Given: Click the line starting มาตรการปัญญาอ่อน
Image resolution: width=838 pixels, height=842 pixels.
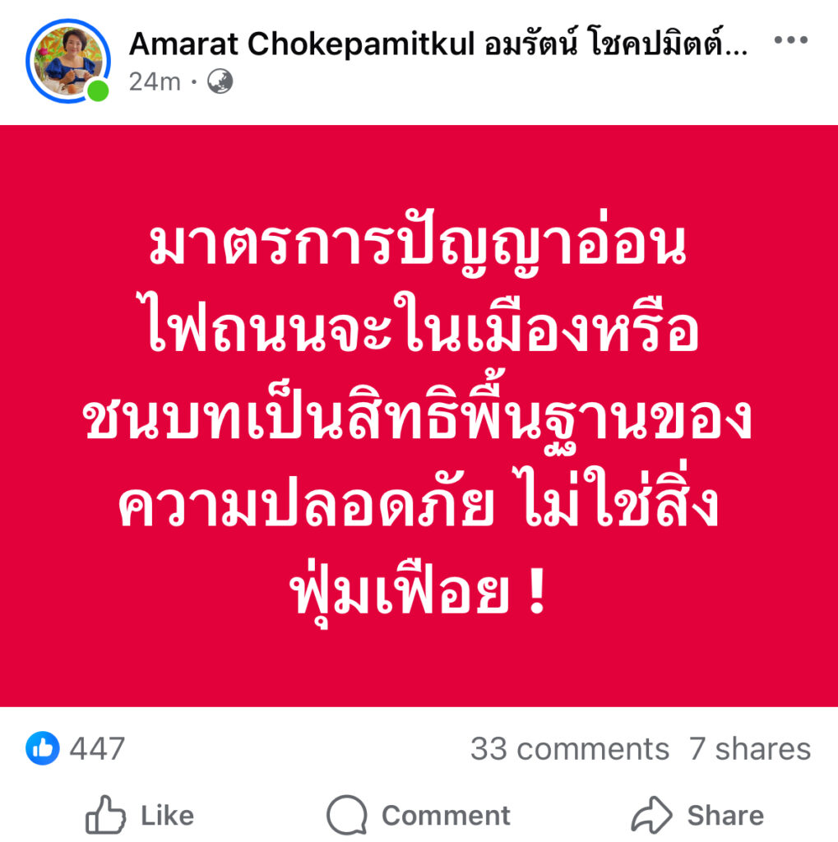Looking at the screenshot, I should point(418,244).
